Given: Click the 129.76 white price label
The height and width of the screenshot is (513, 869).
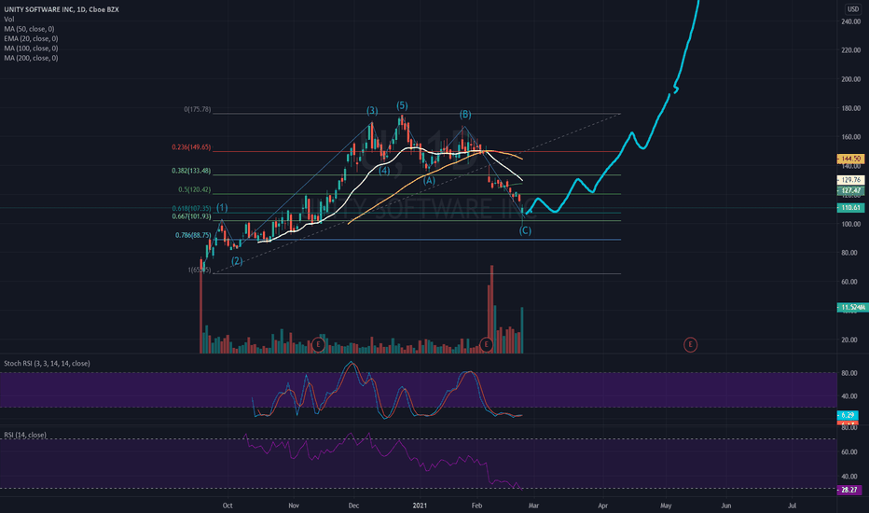Looking at the screenshot, I should [x=850, y=180].
